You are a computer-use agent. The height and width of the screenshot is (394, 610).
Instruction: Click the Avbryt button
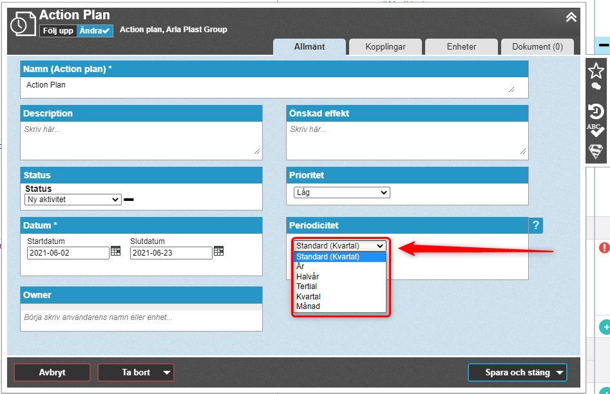pyautogui.click(x=52, y=372)
